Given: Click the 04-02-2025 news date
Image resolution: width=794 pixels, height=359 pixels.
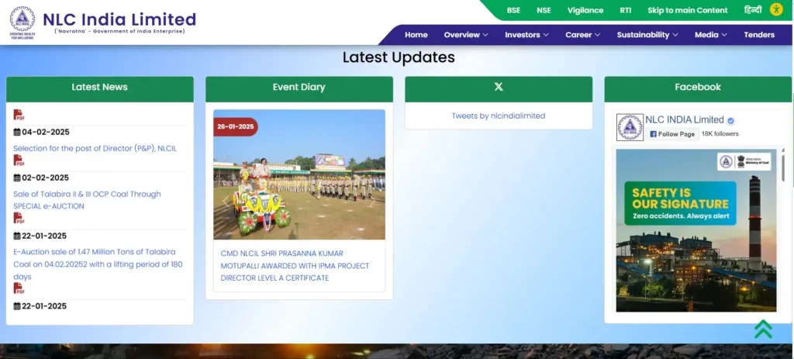Looking at the screenshot, I should pyautogui.click(x=46, y=132).
